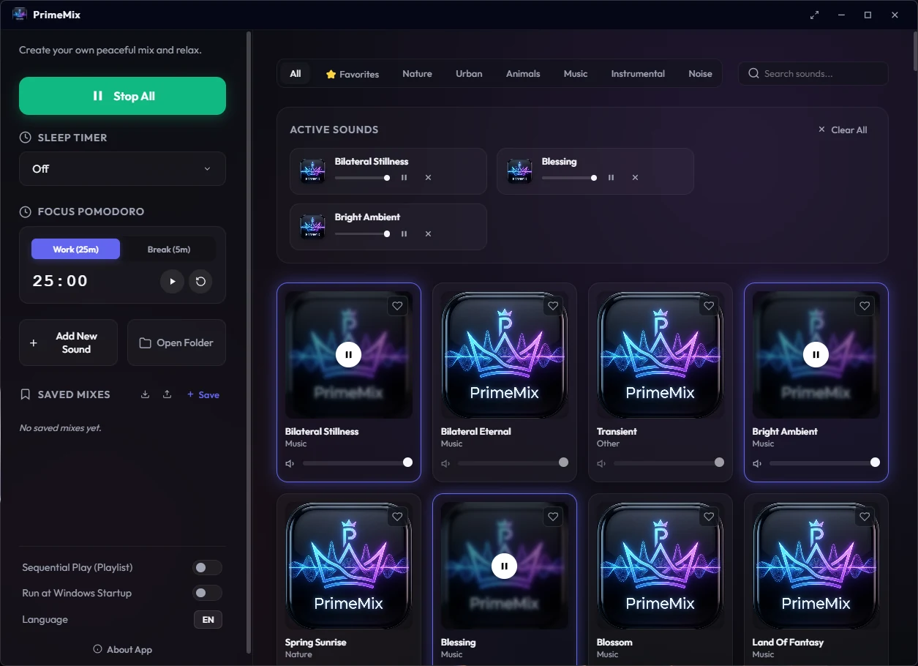Filter by Noise category
This screenshot has height=666, width=918.
(700, 74)
